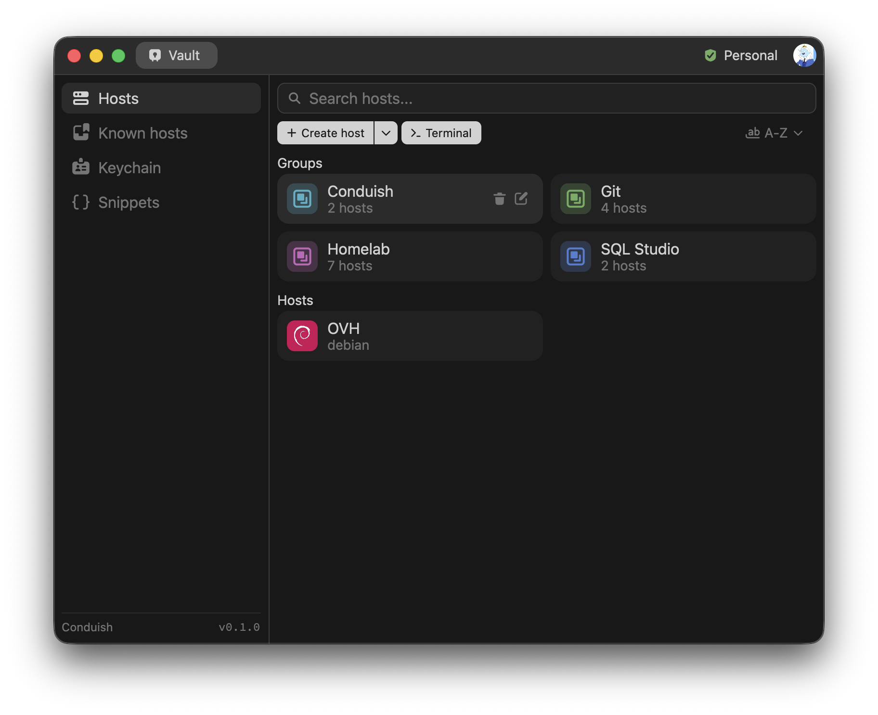Click the v0.1.0 version text

(x=239, y=627)
